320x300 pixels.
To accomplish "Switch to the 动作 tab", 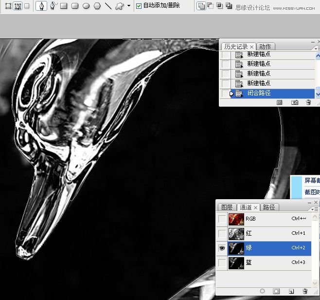I will tap(265, 46).
